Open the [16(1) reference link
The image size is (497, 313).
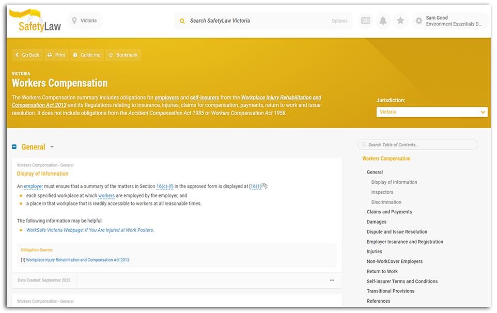tap(256, 186)
